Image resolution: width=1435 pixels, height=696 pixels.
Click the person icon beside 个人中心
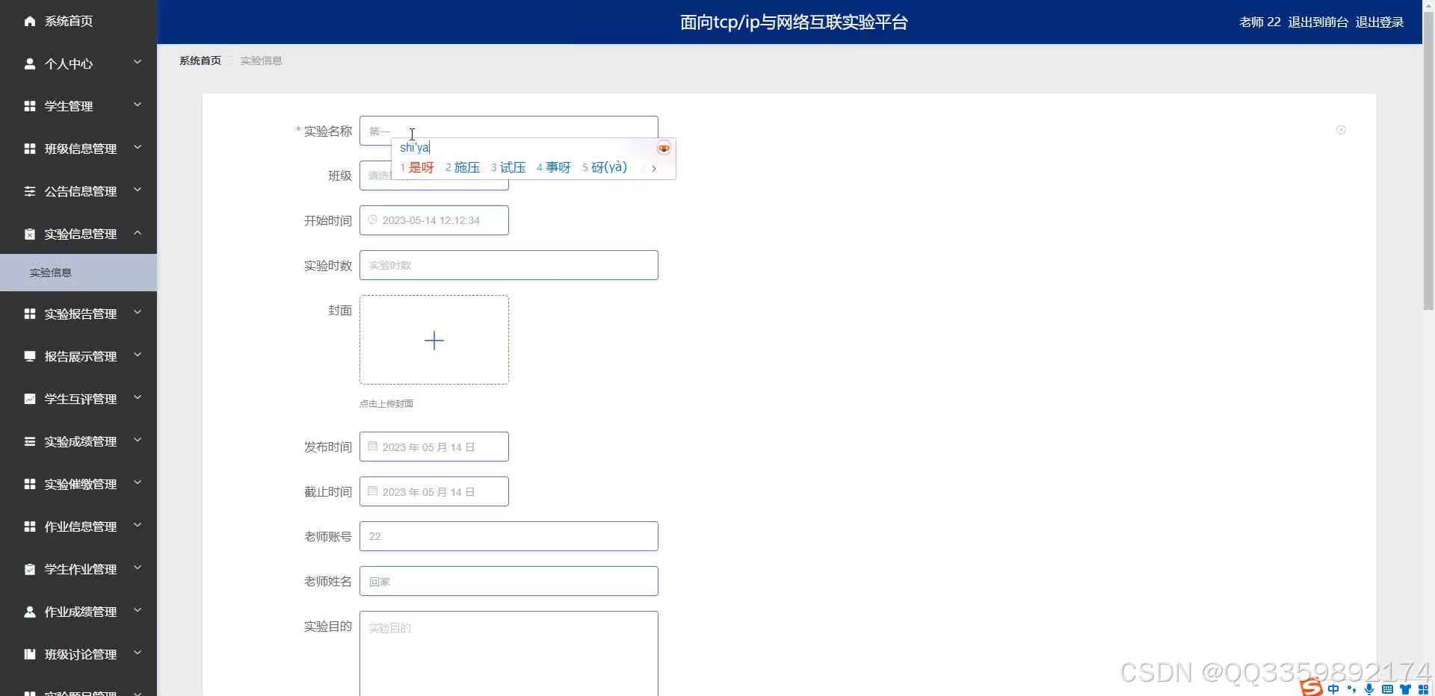pyautogui.click(x=30, y=63)
